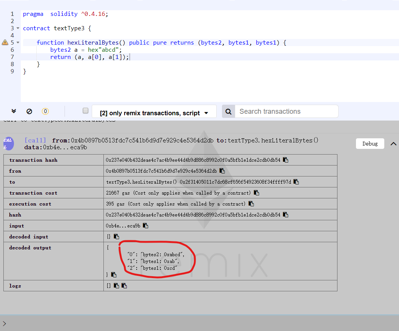Click the logs label cell

[x=54, y=286]
